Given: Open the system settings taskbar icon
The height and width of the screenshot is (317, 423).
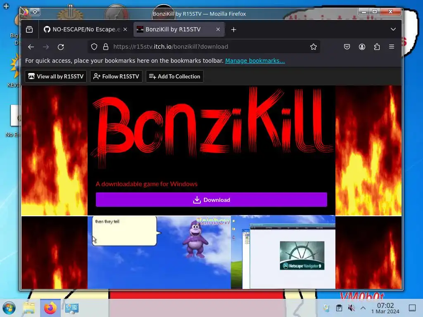Looking at the screenshot, I should [x=71, y=308].
